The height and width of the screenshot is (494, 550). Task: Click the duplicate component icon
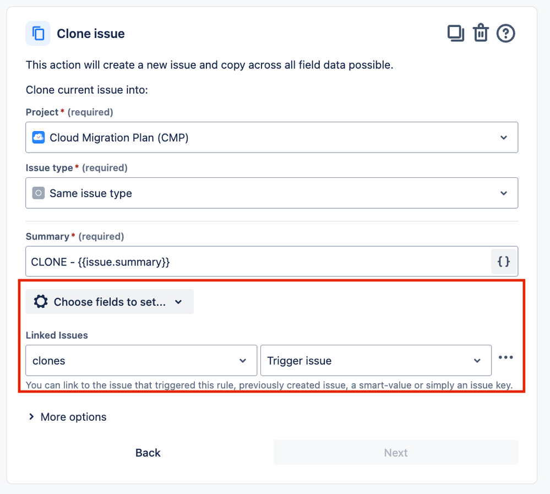tap(456, 34)
